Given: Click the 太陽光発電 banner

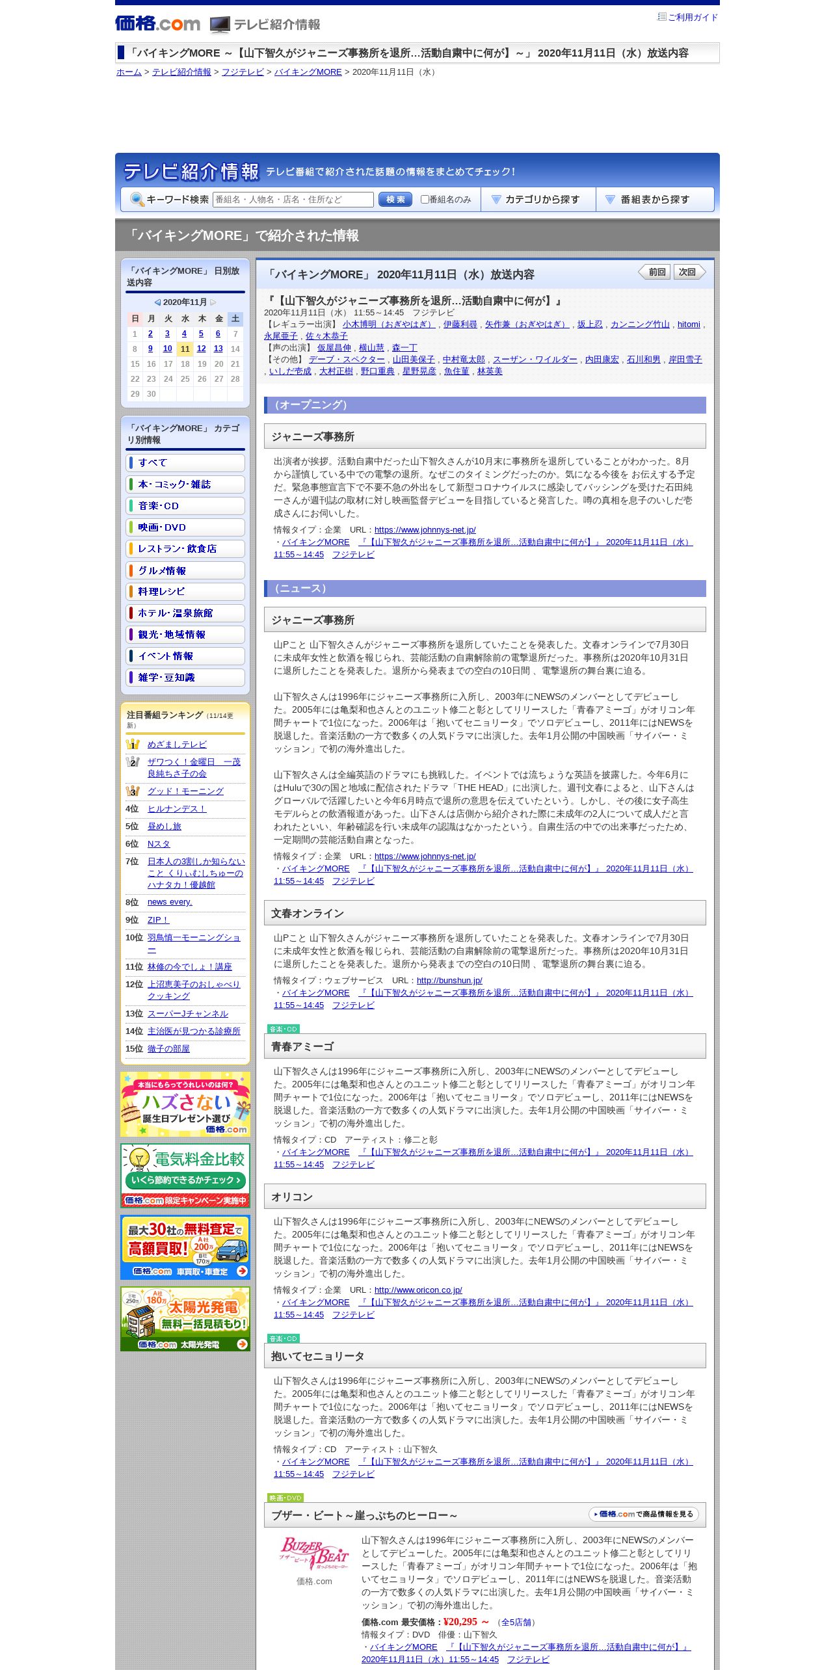Looking at the screenshot, I should (x=185, y=1319).
